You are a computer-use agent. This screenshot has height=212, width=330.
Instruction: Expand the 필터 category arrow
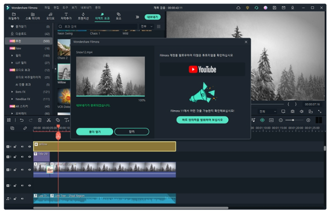coord(12,56)
